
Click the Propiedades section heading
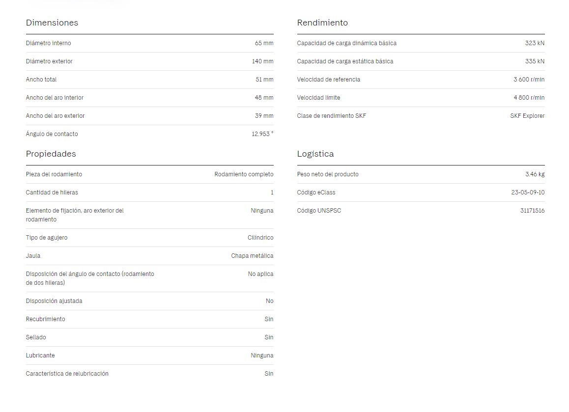click(51, 154)
